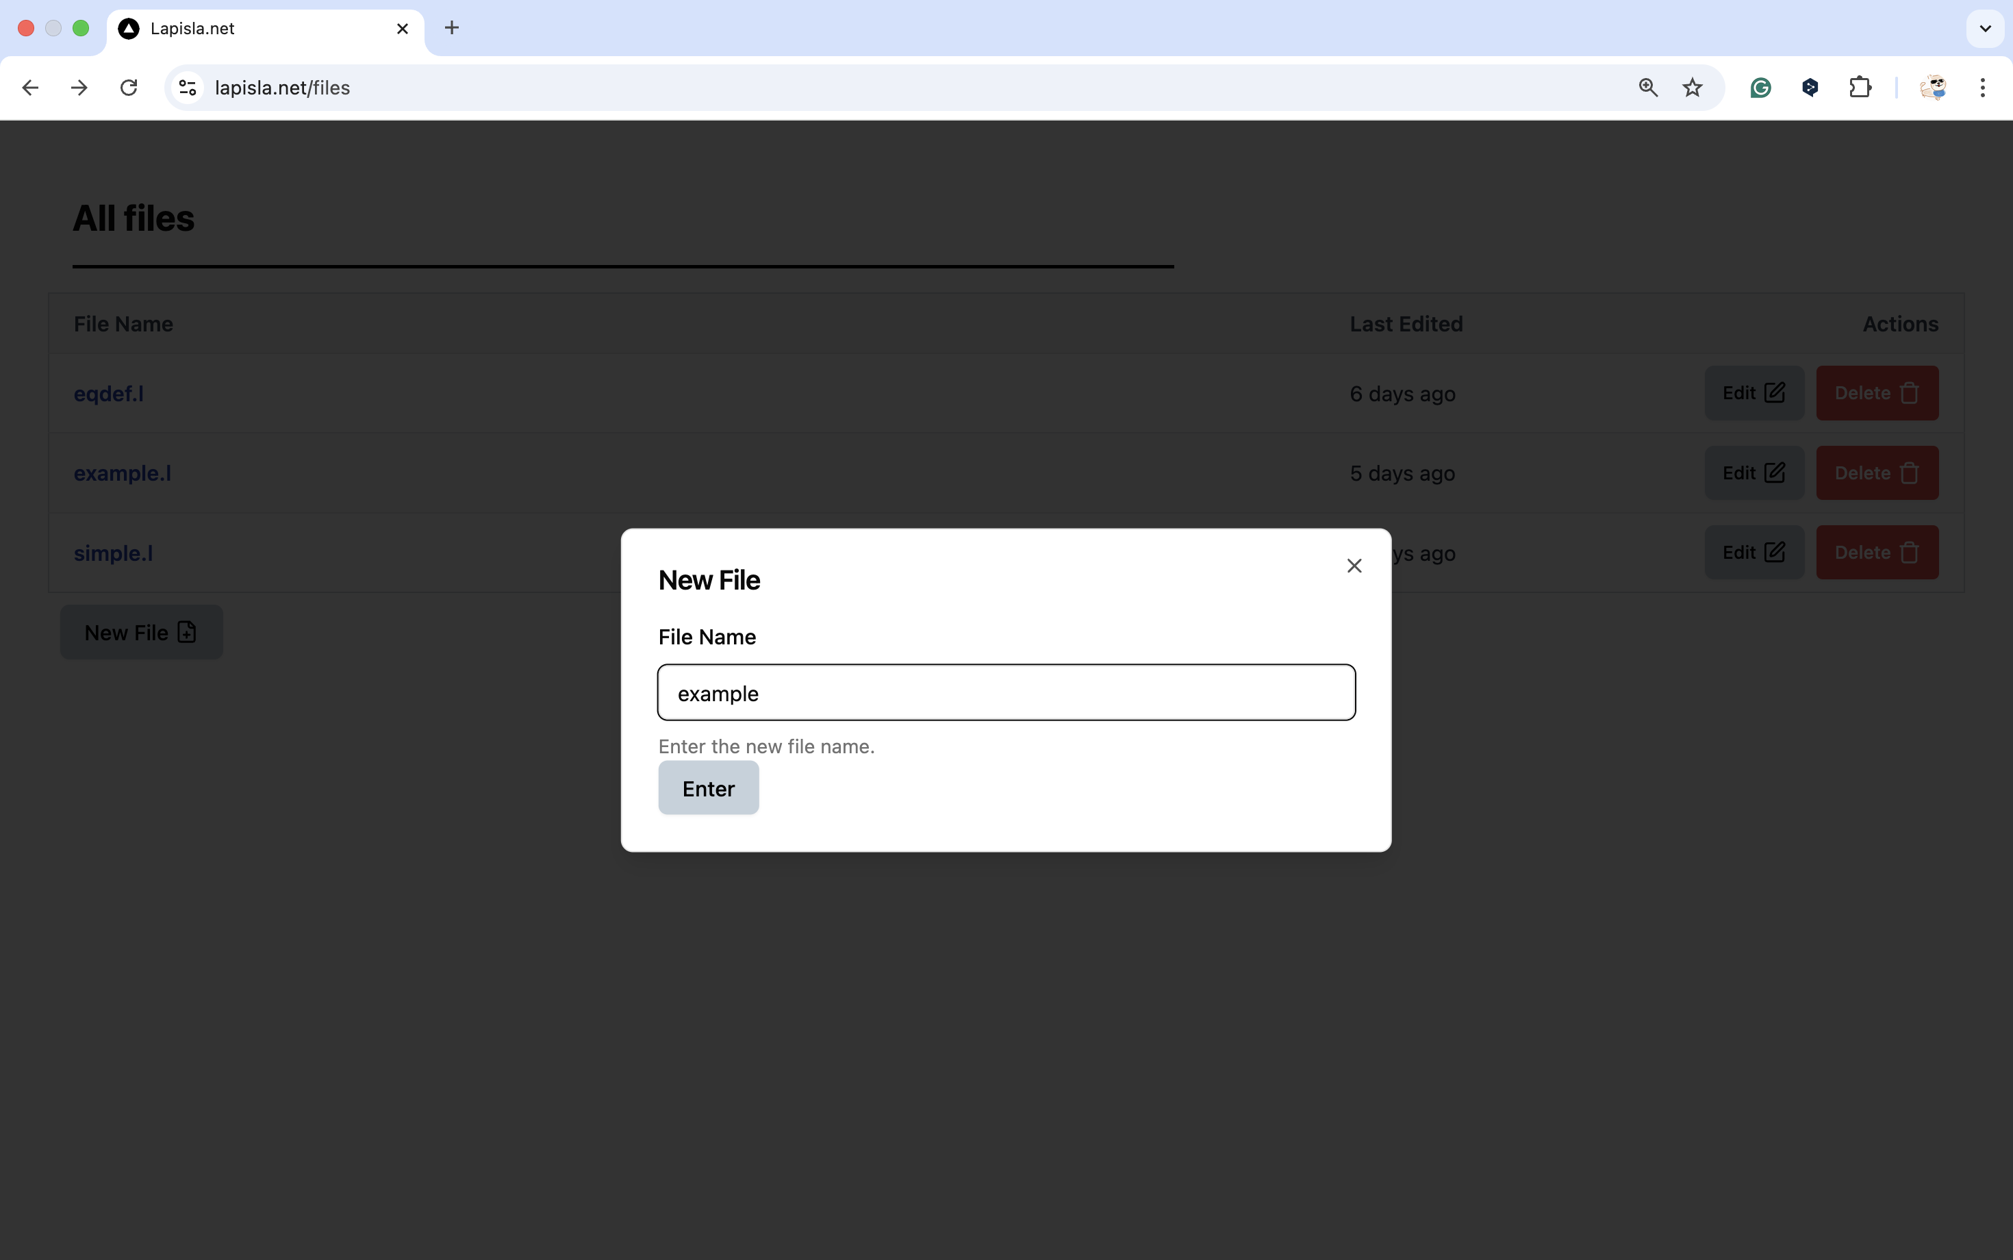This screenshot has height=1260, width=2013.
Task: Open the Grammarly extension
Action: [x=1760, y=88]
